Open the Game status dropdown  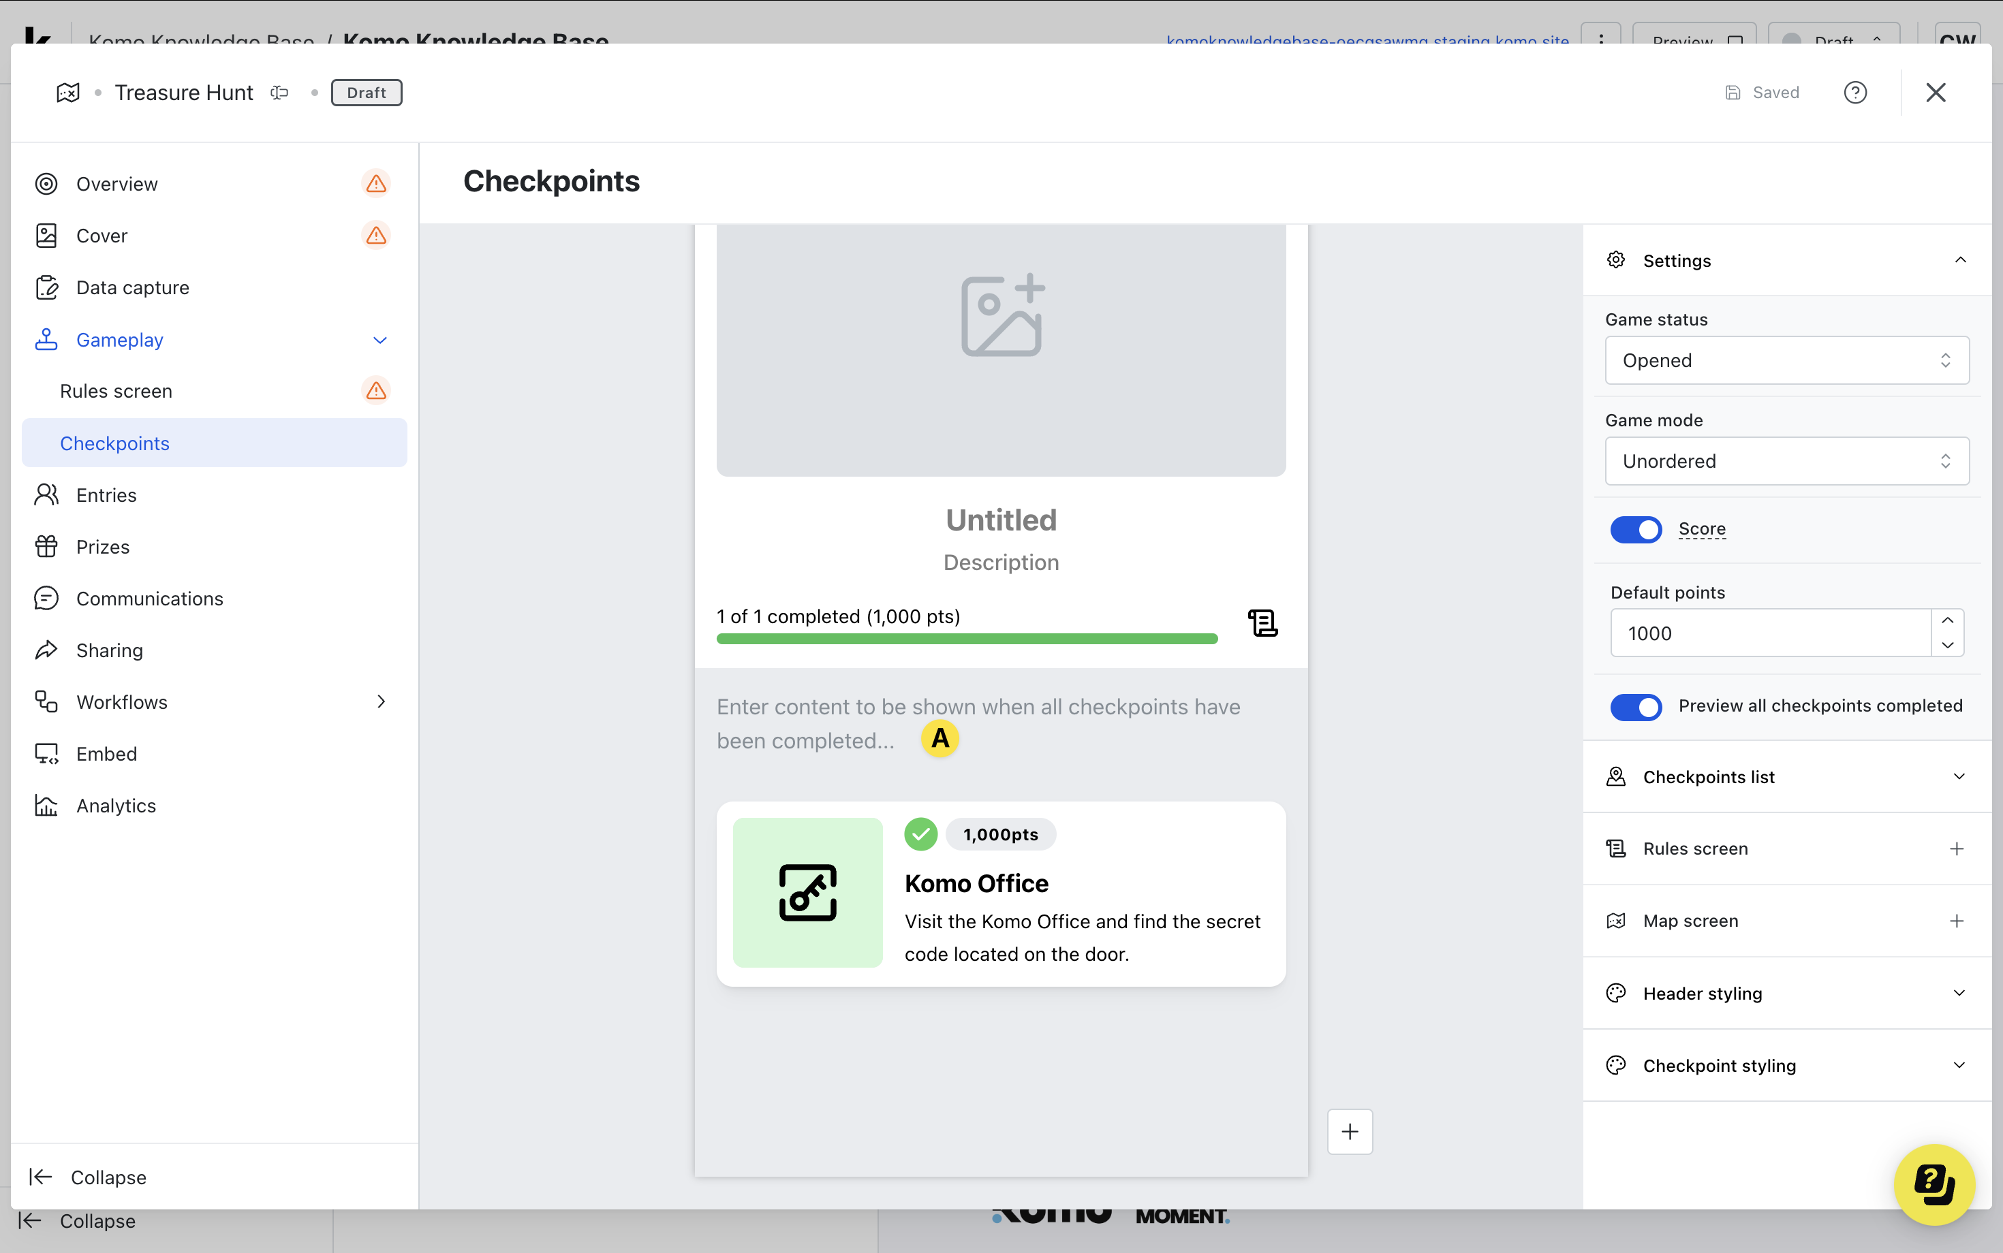click(x=1786, y=360)
